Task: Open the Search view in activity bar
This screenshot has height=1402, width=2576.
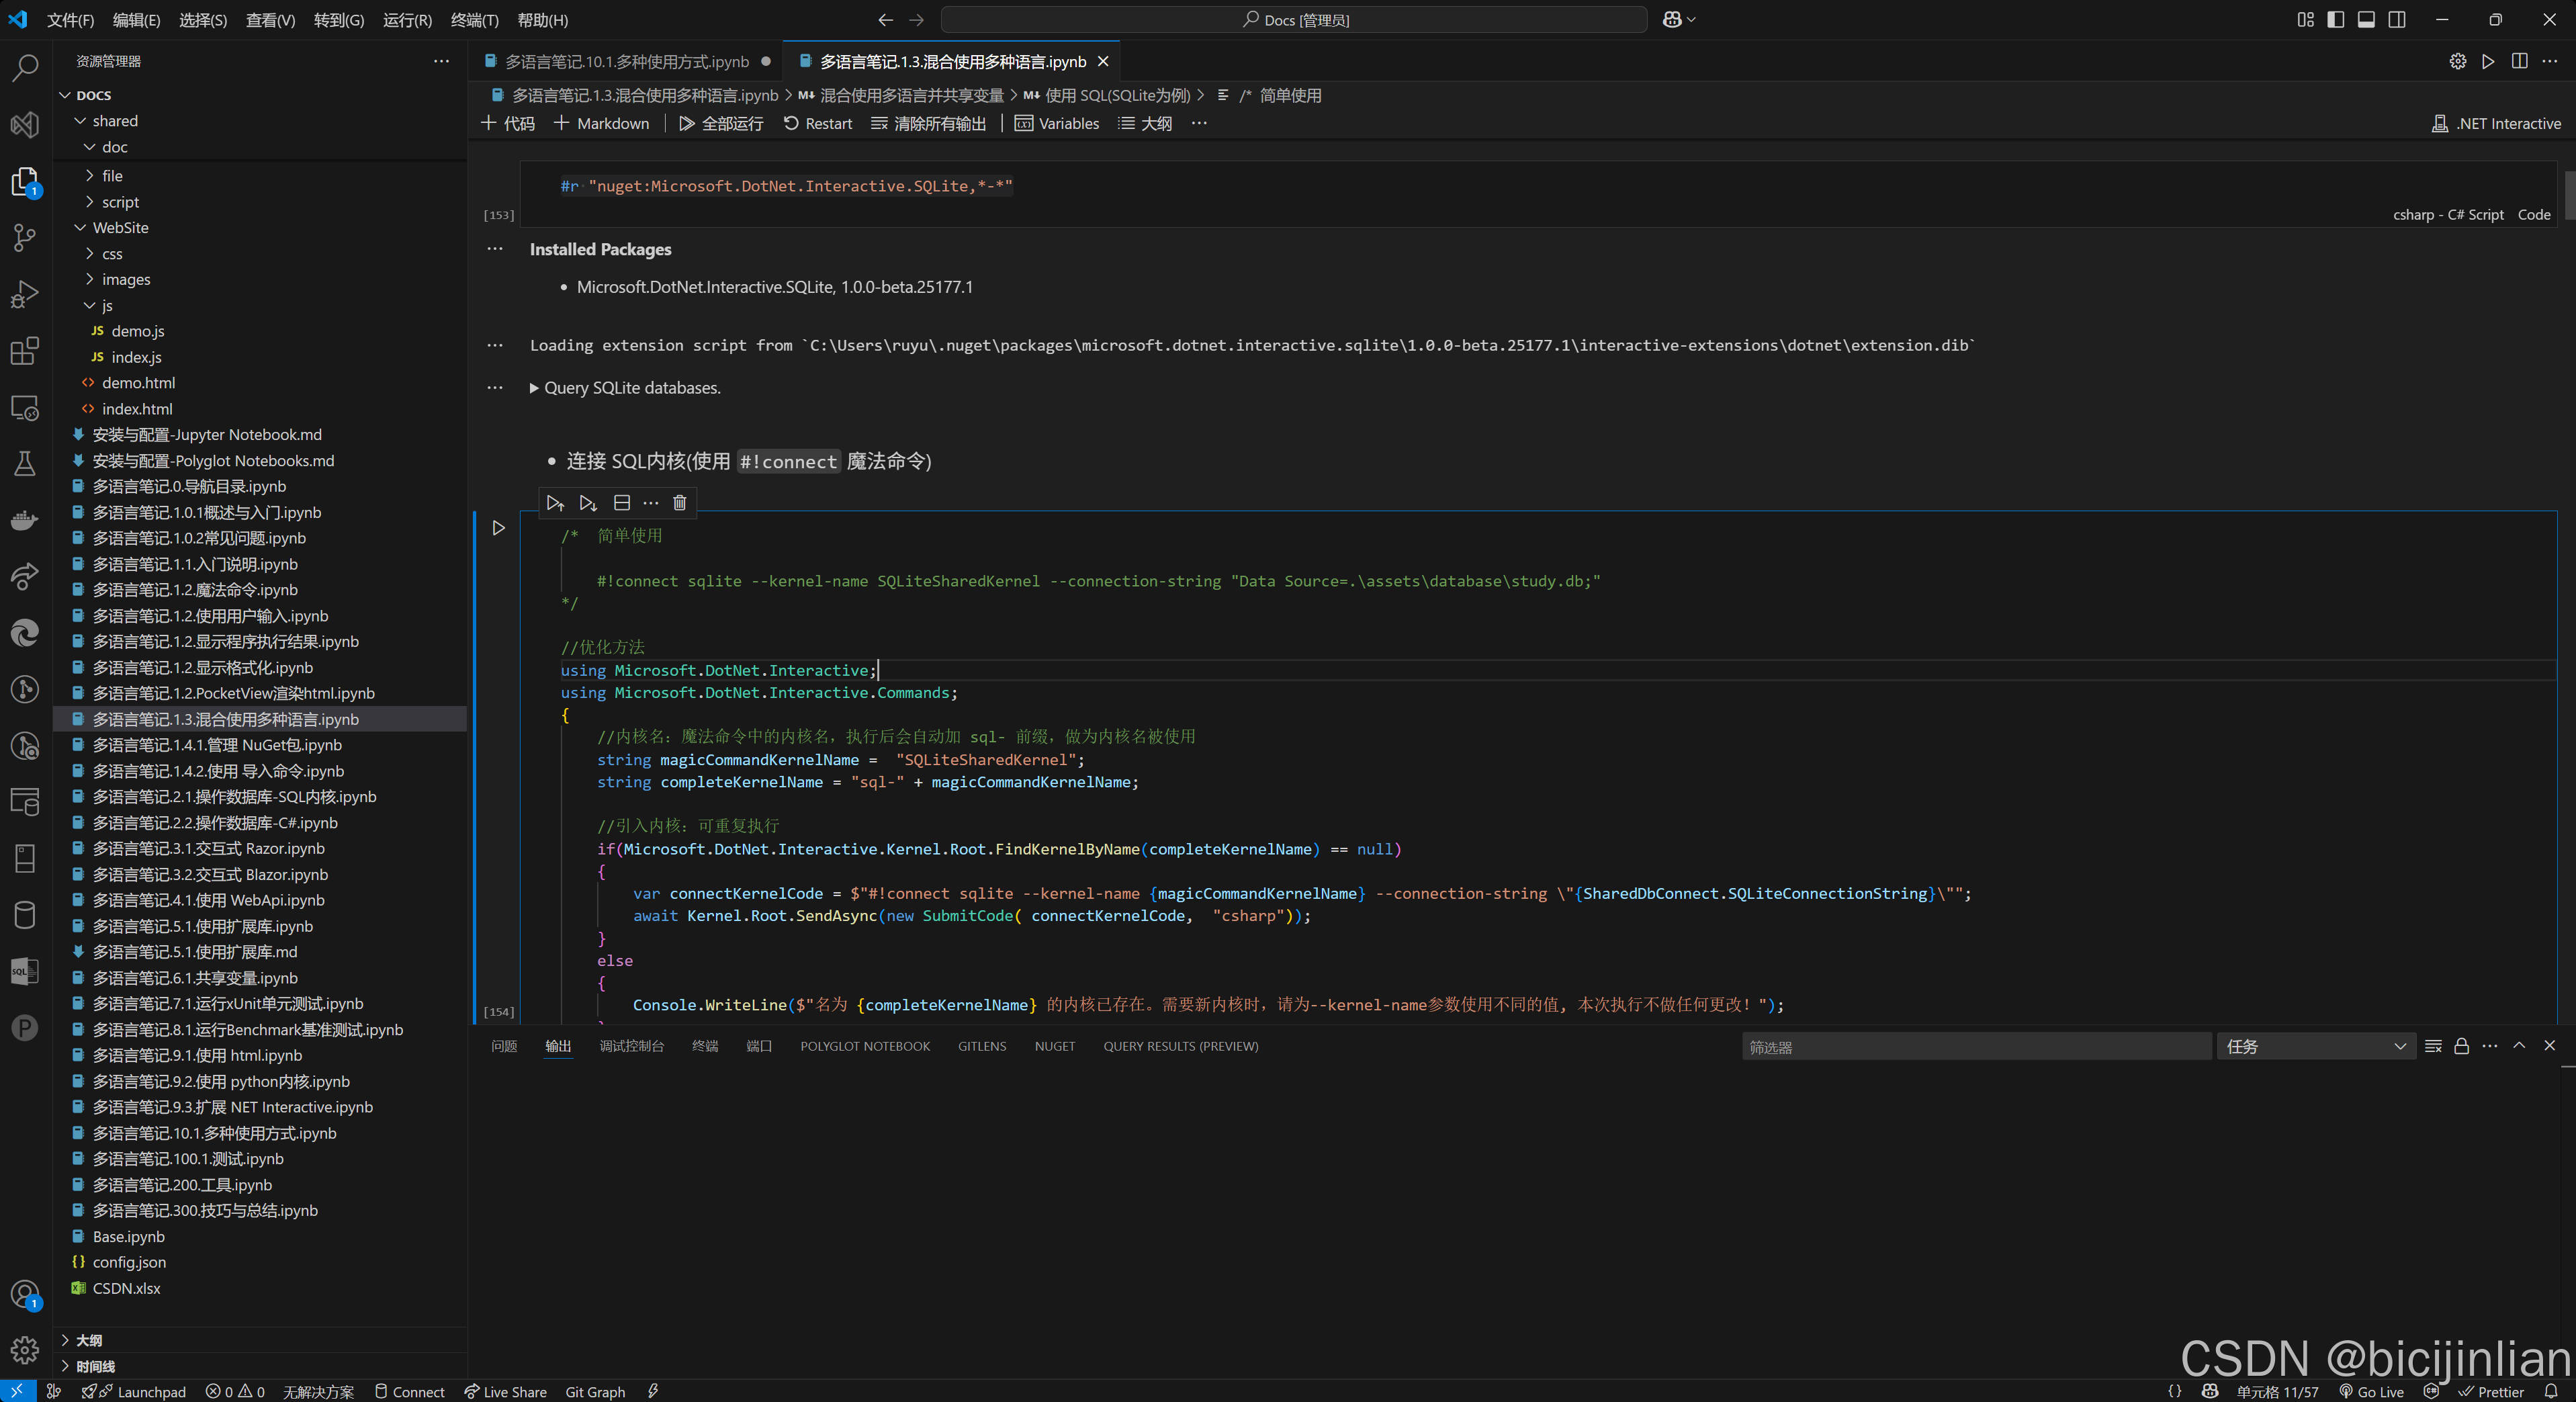Action: [24, 67]
